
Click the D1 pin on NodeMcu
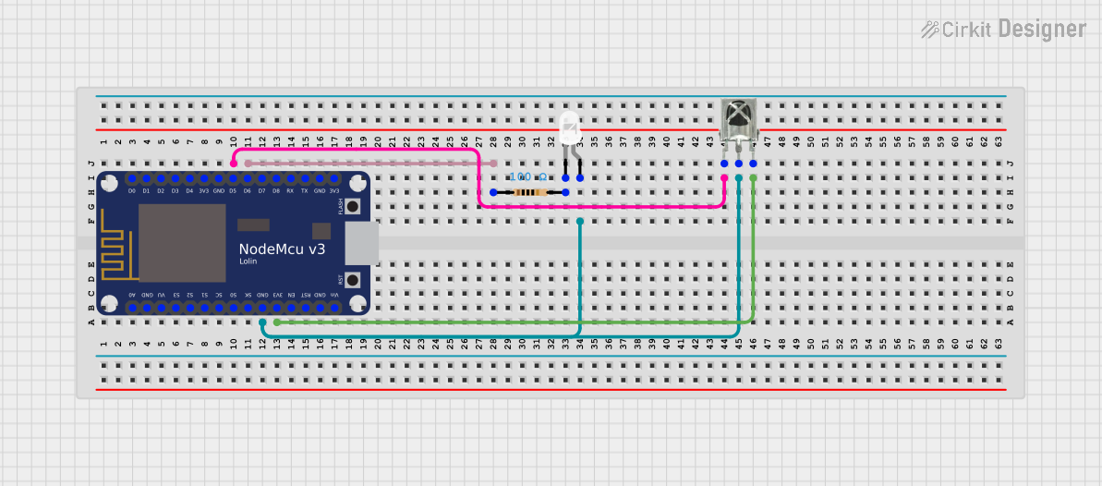tap(146, 178)
